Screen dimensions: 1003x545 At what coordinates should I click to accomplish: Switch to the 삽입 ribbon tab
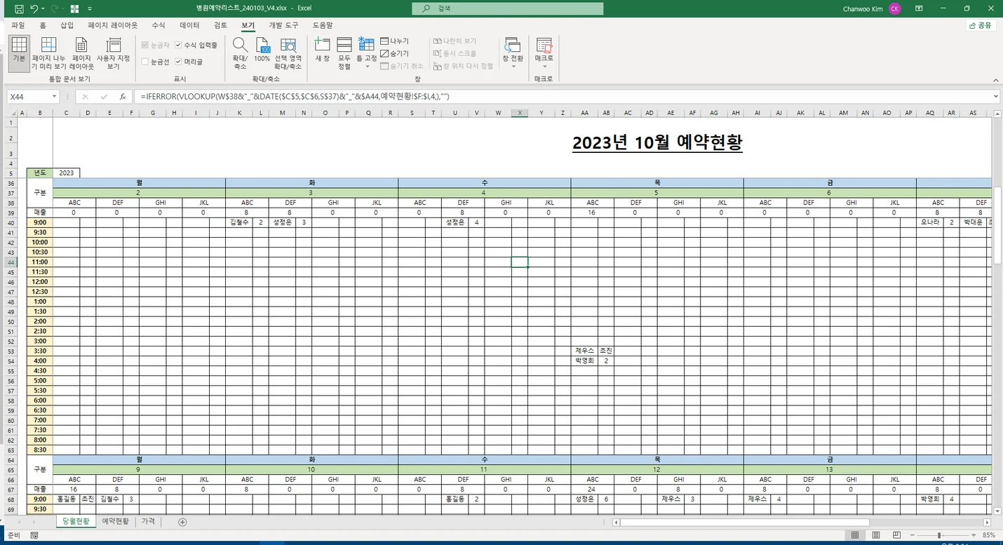coord(67,25)
